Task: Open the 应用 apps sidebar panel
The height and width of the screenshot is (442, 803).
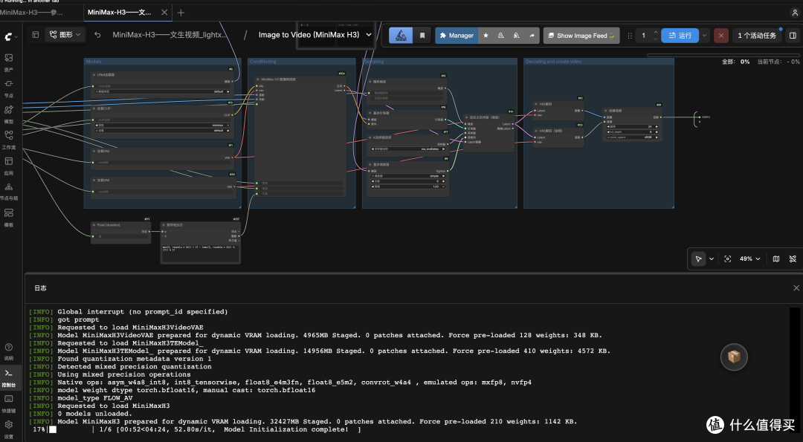Action: click(9, 165)
